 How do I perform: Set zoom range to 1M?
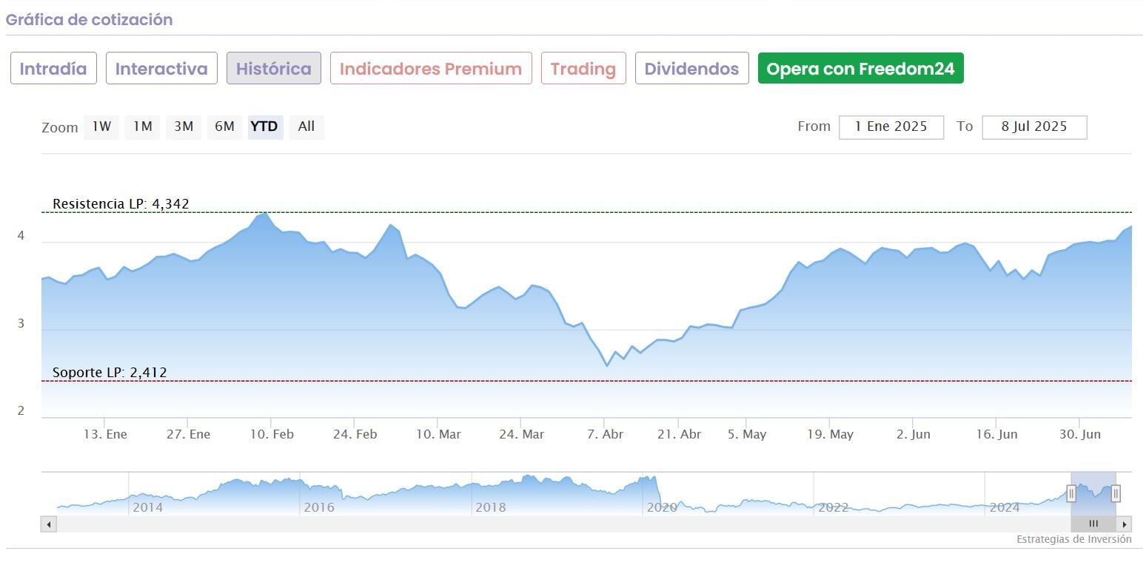coord(142,126)
